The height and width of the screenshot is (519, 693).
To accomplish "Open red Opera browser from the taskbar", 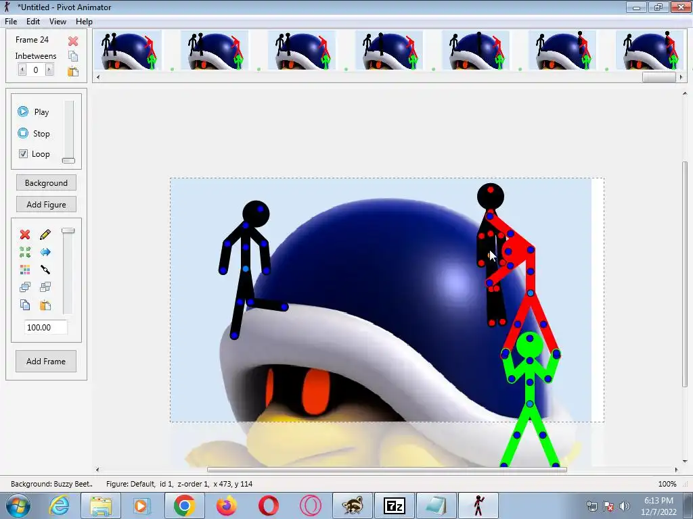I will [268, 505].
